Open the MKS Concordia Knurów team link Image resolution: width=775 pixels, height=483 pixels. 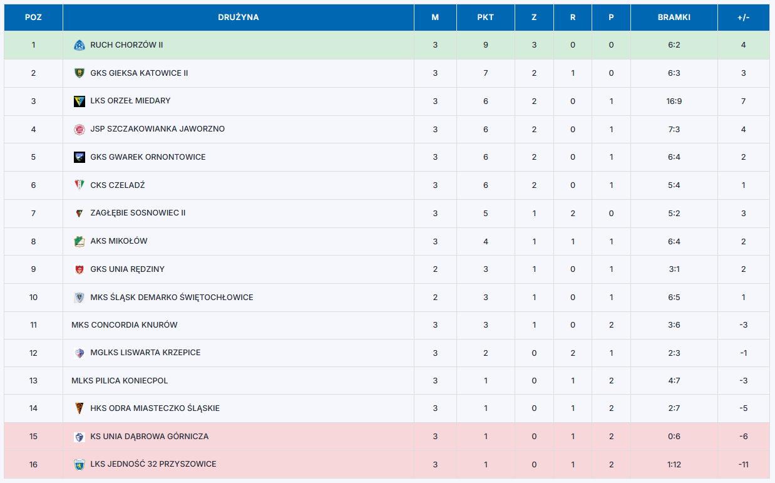(125, 325)
